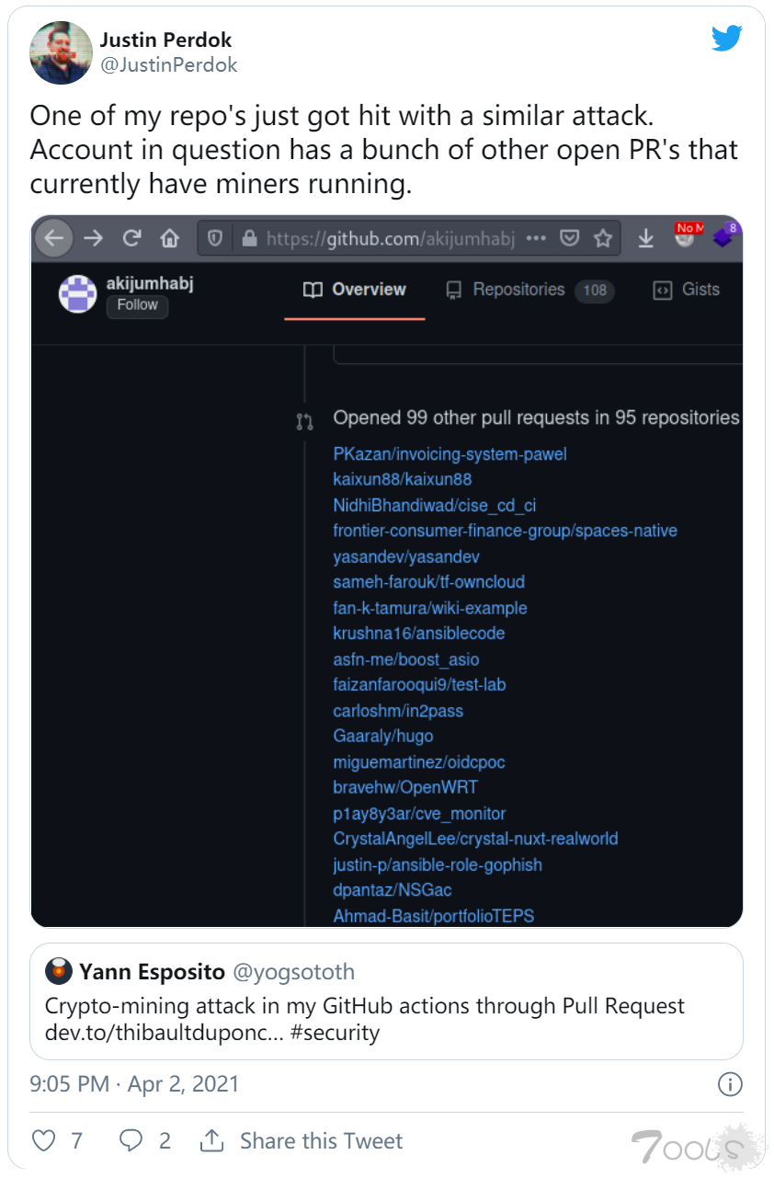Click the pull request icon beside 'Opened 99'
The height and width of the screenshot is (1178, 774).
(x=304, y=419)
